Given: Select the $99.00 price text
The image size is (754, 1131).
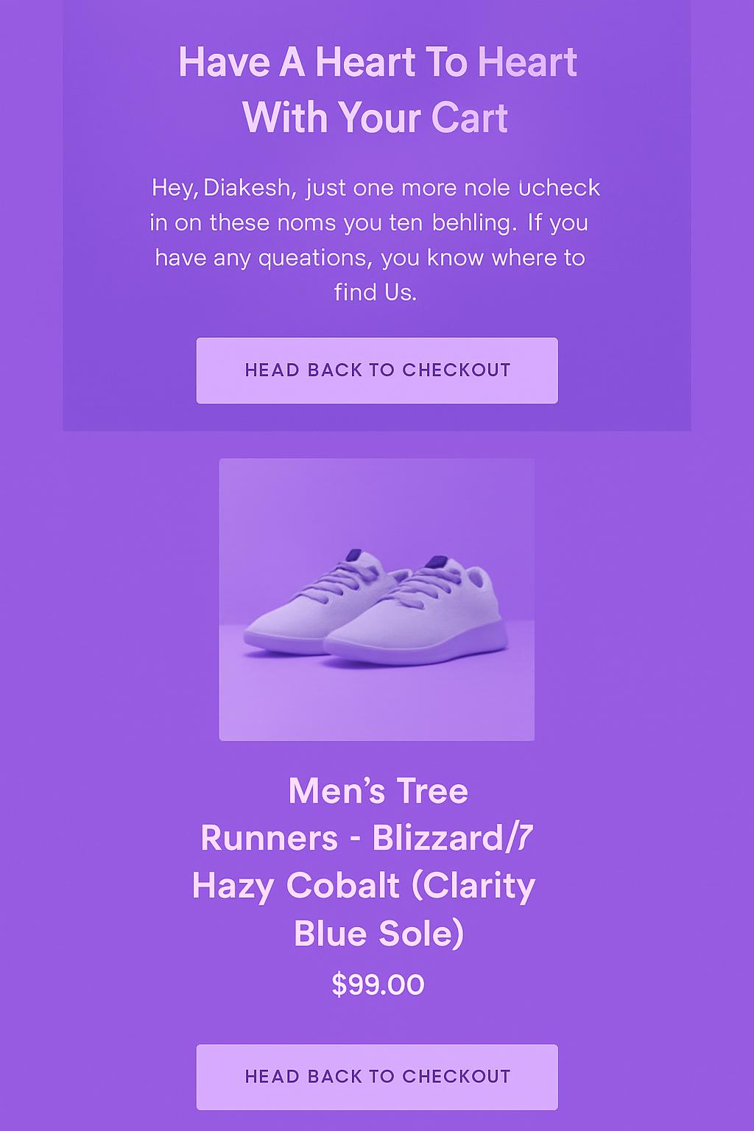Looking at the screenshot, I should (x=378, y=984).
